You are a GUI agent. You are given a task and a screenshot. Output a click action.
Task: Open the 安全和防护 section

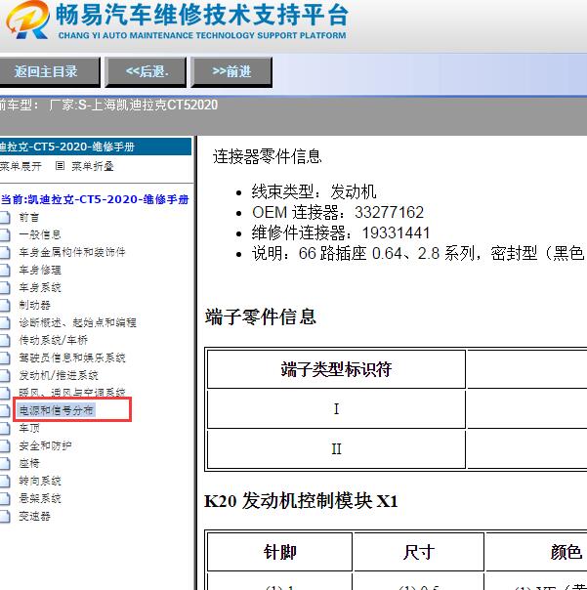tap(45, 445)
